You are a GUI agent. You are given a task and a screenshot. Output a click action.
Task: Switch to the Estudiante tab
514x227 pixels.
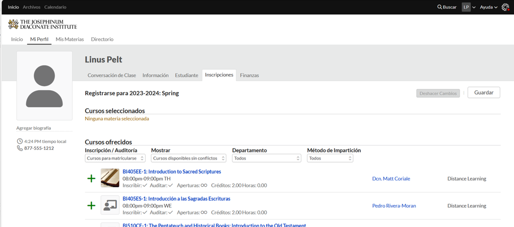[186, 75]
